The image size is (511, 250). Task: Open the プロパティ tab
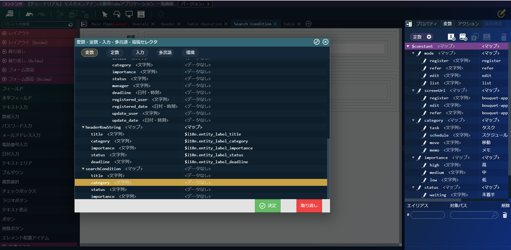click(x=426, y=24)
